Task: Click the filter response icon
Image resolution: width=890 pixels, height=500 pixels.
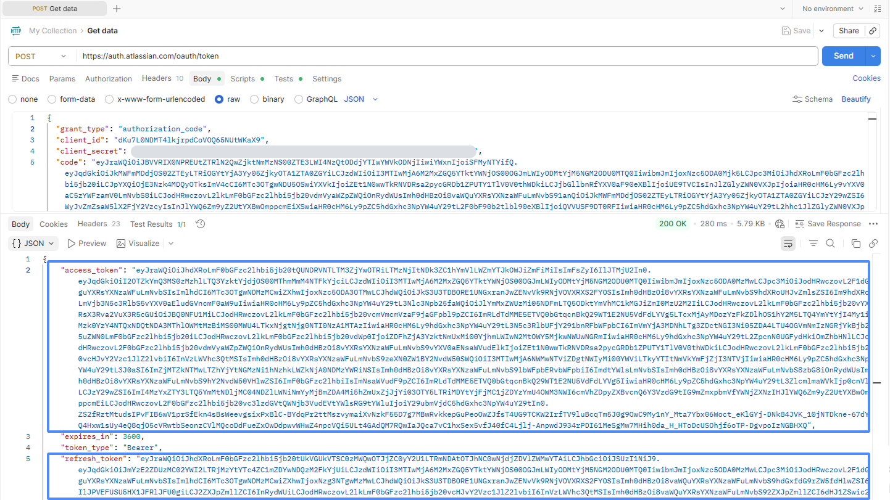Action: (813, 244)
